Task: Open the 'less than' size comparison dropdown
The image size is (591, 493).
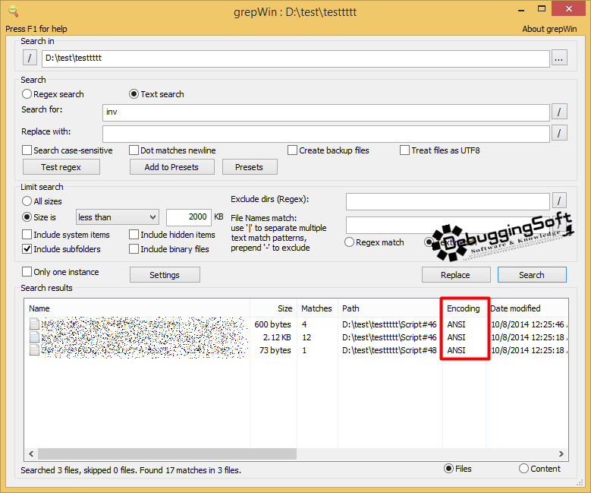Action: point(118,217)
